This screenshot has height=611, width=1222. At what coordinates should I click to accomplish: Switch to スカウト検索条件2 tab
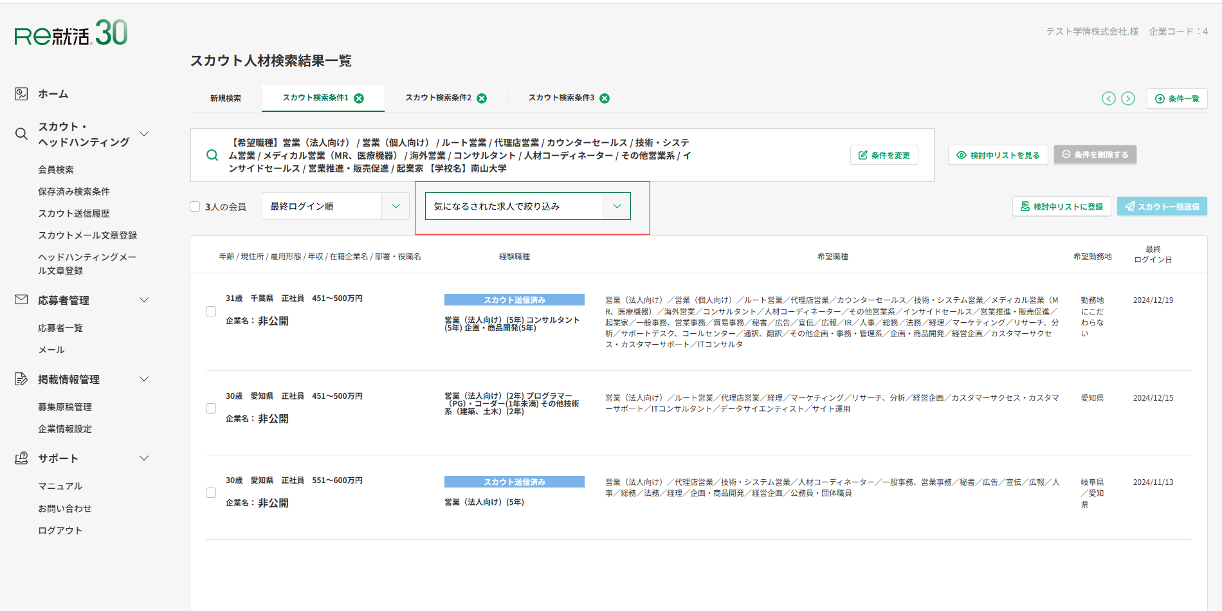tap(439, 98)
